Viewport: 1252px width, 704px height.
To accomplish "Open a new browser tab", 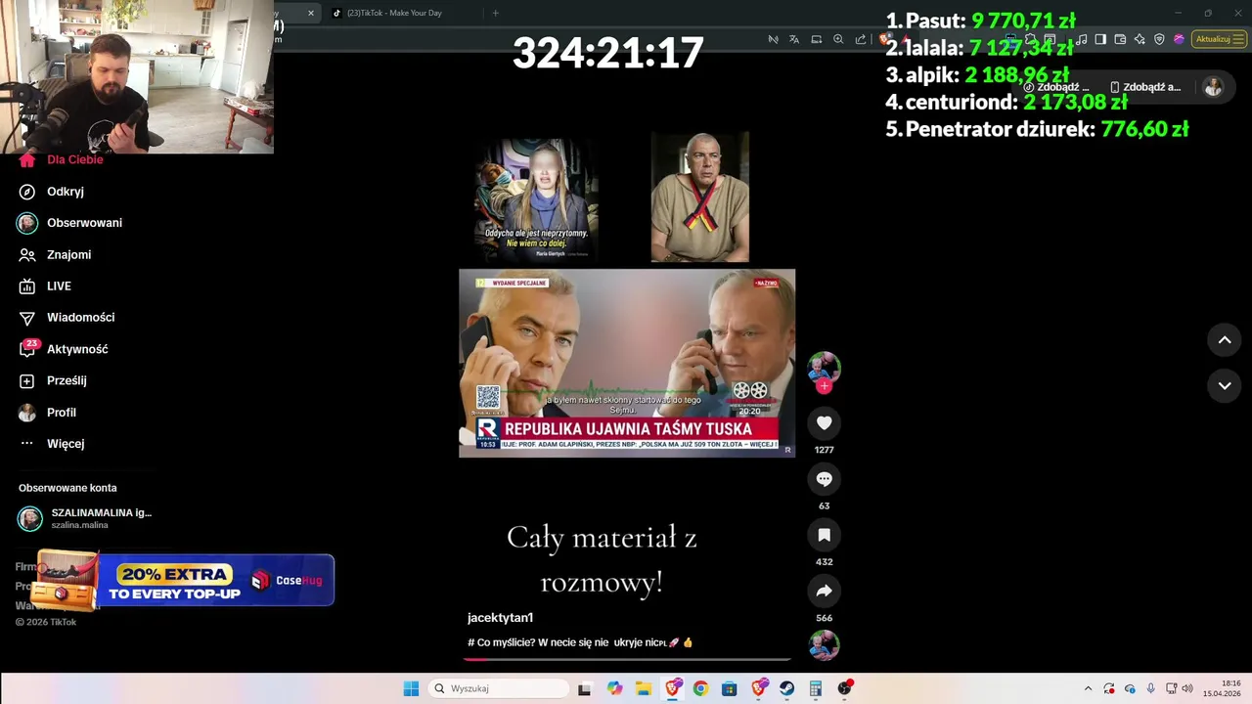I will pos(495,13).
